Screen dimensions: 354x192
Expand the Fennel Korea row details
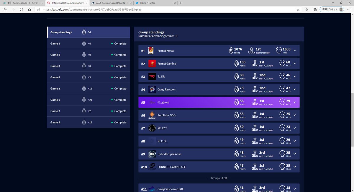pos(294,51)
